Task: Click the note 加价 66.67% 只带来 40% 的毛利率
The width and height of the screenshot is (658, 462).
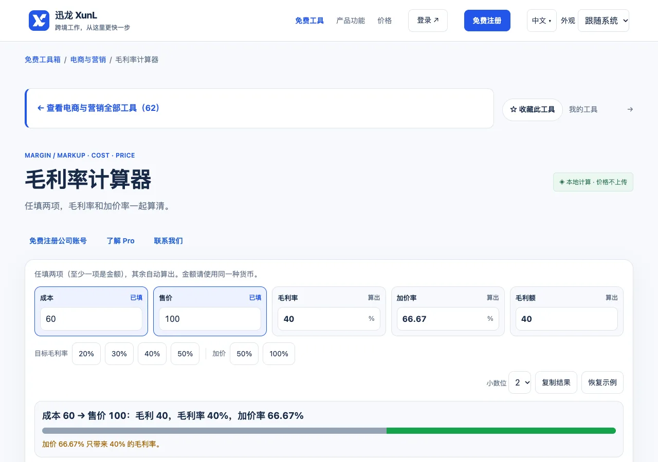Action: click(102, 444)
